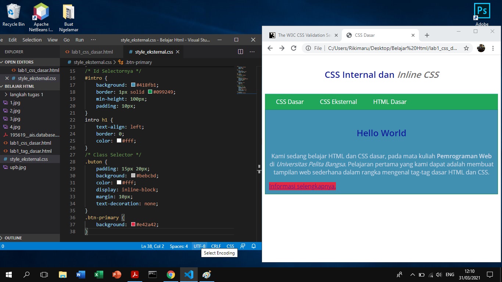Open Excel from the taskbar
The image size is (502, 282).
pos(98,274)
